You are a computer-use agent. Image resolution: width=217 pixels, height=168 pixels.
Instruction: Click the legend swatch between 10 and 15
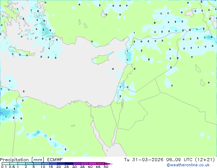tap(46, 164)
